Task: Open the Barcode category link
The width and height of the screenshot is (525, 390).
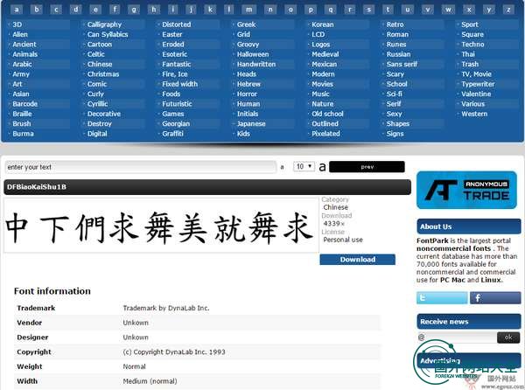Action: tap(25, 104)
